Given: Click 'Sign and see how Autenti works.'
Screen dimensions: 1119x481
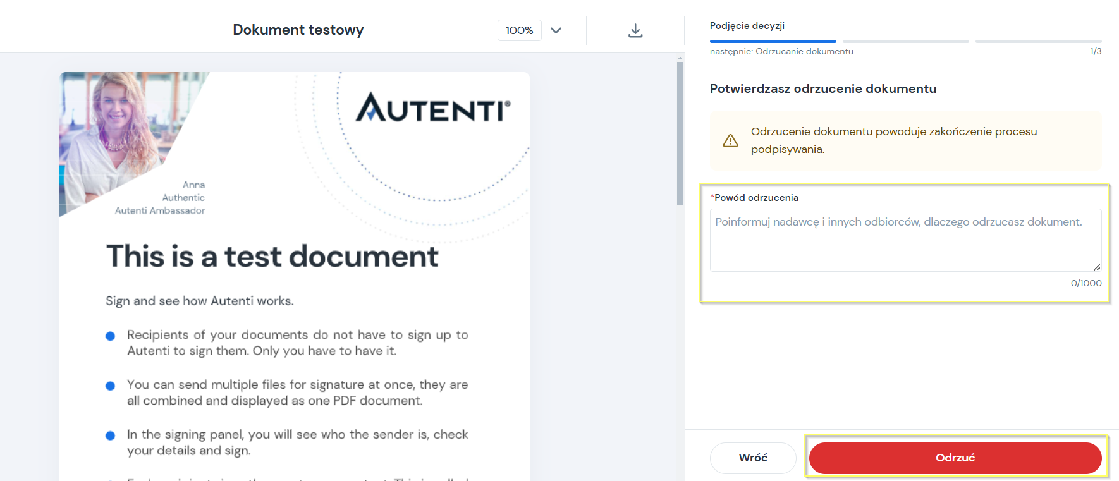Looking at the screenshot, I should tap(200, 301).
